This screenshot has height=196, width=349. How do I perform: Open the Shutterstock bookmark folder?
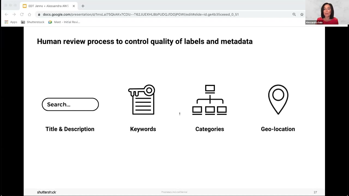click(33, 22)
